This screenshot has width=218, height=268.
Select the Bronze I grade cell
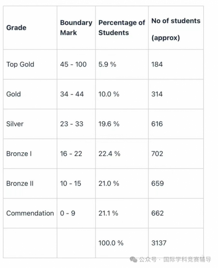[x=30, y=154]
